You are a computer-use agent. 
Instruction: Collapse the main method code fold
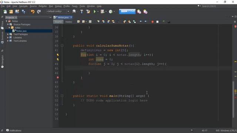(x=62, y=96)
